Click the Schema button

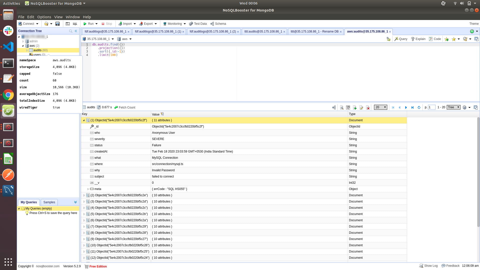click(x=218, y=24)
